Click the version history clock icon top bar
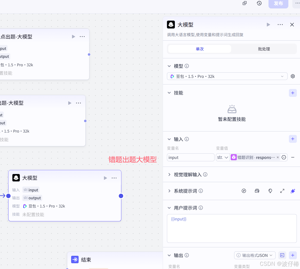Image resolution: width=300 pixels, height=269 pixels. tap(259, 3)
